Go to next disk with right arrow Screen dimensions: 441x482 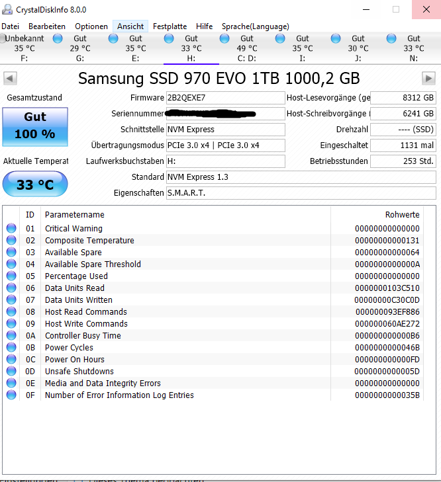428,79
